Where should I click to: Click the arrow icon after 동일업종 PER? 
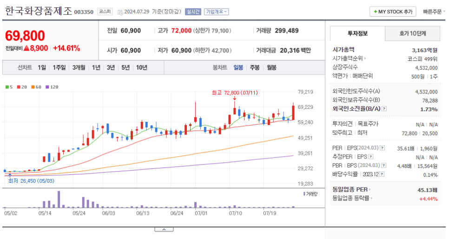[370, 189]
